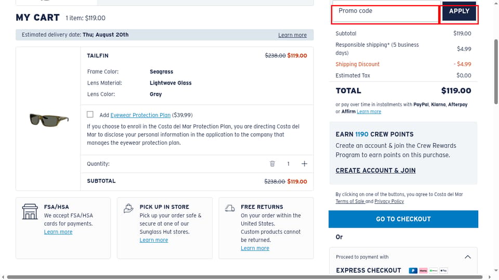Click the horizontal page scrollbar

[x=244, y=277]
